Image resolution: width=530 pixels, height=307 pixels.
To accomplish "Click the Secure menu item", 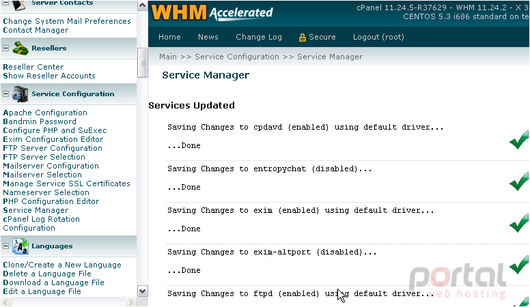I will coord(322,37).
